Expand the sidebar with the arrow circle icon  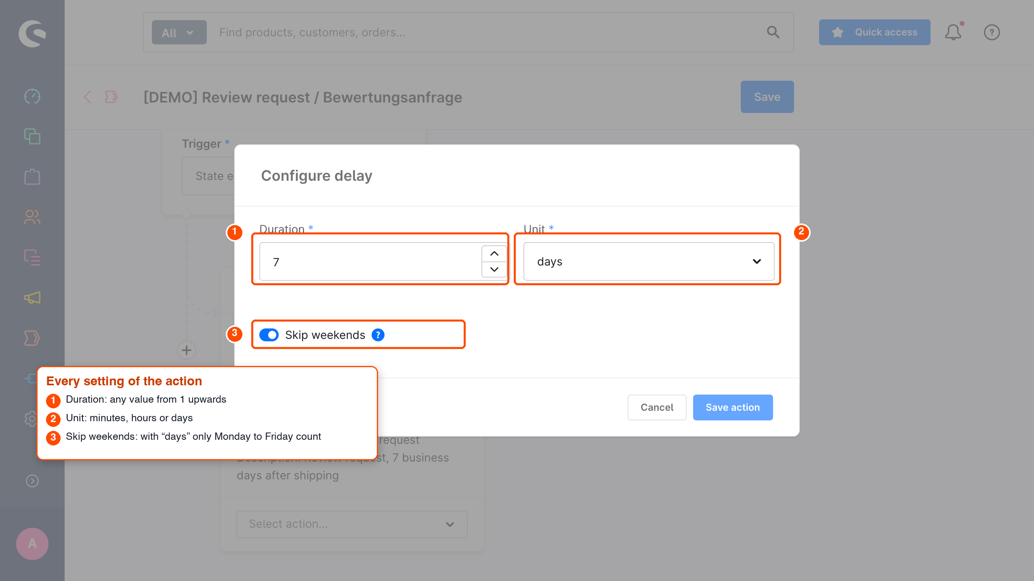(x=32, y=481)
